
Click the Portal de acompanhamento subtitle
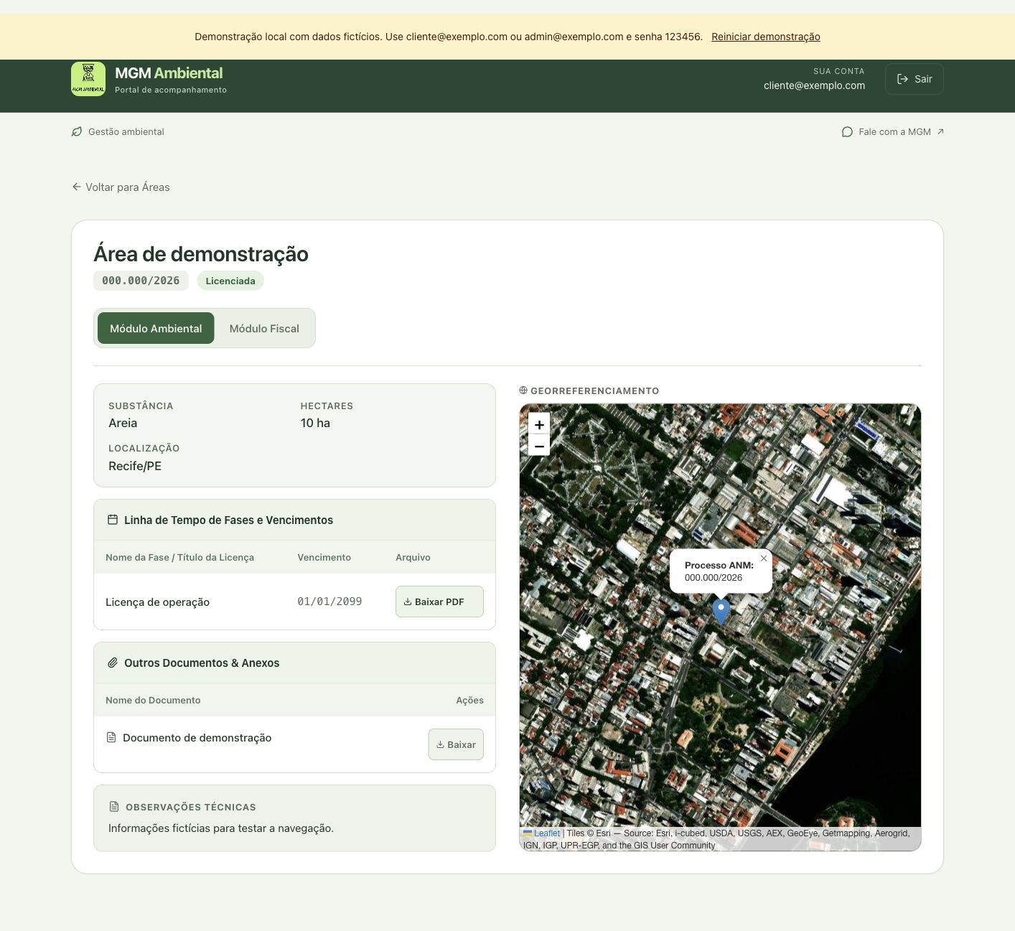coord(171,90)
